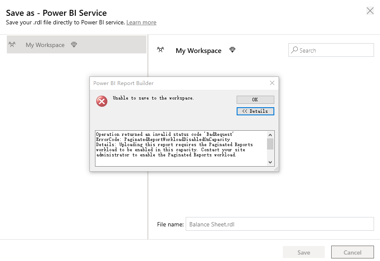Click the File name input field
Screen dimensions: 380x261
[280, 224]
